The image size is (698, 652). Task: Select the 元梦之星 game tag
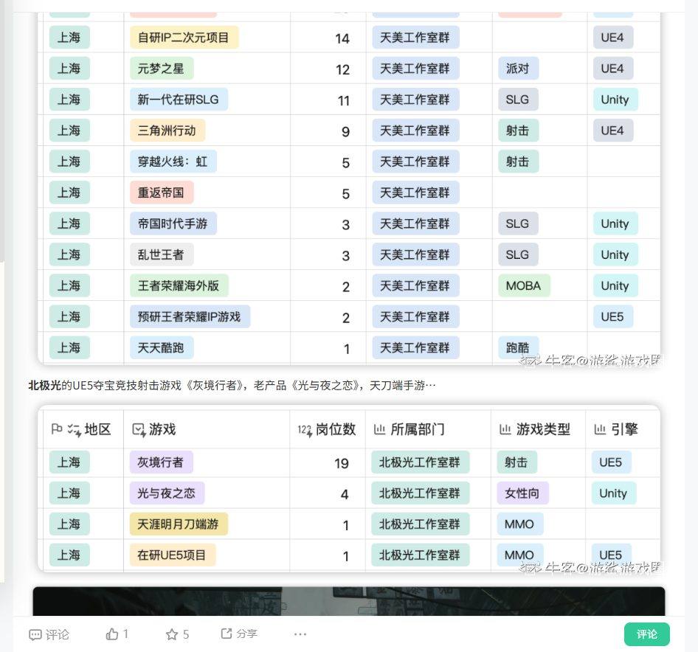(x=162, y=69)
